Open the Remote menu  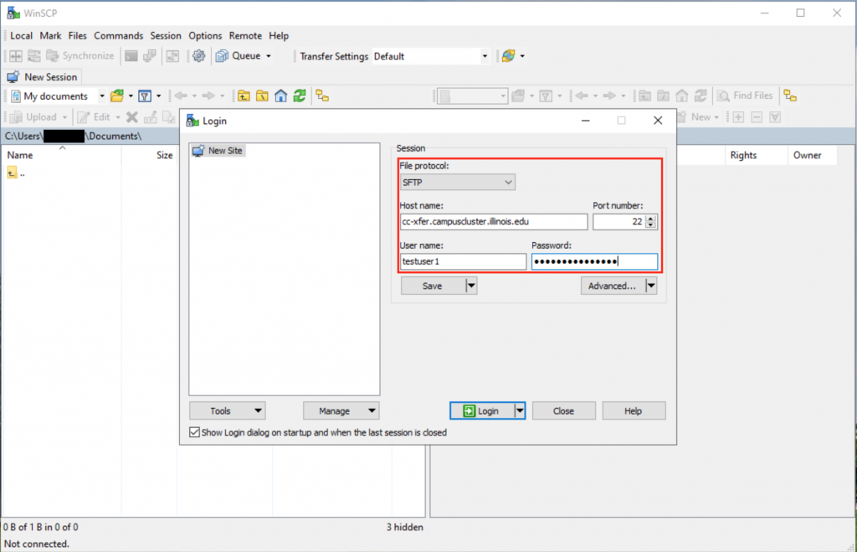coord(245,35)
